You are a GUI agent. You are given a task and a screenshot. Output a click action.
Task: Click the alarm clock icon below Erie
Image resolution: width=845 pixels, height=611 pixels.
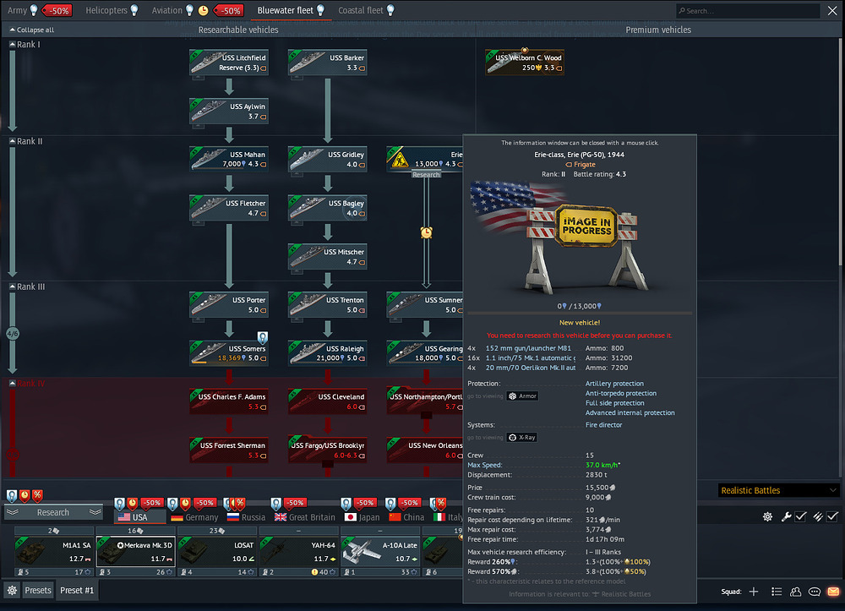426,232
